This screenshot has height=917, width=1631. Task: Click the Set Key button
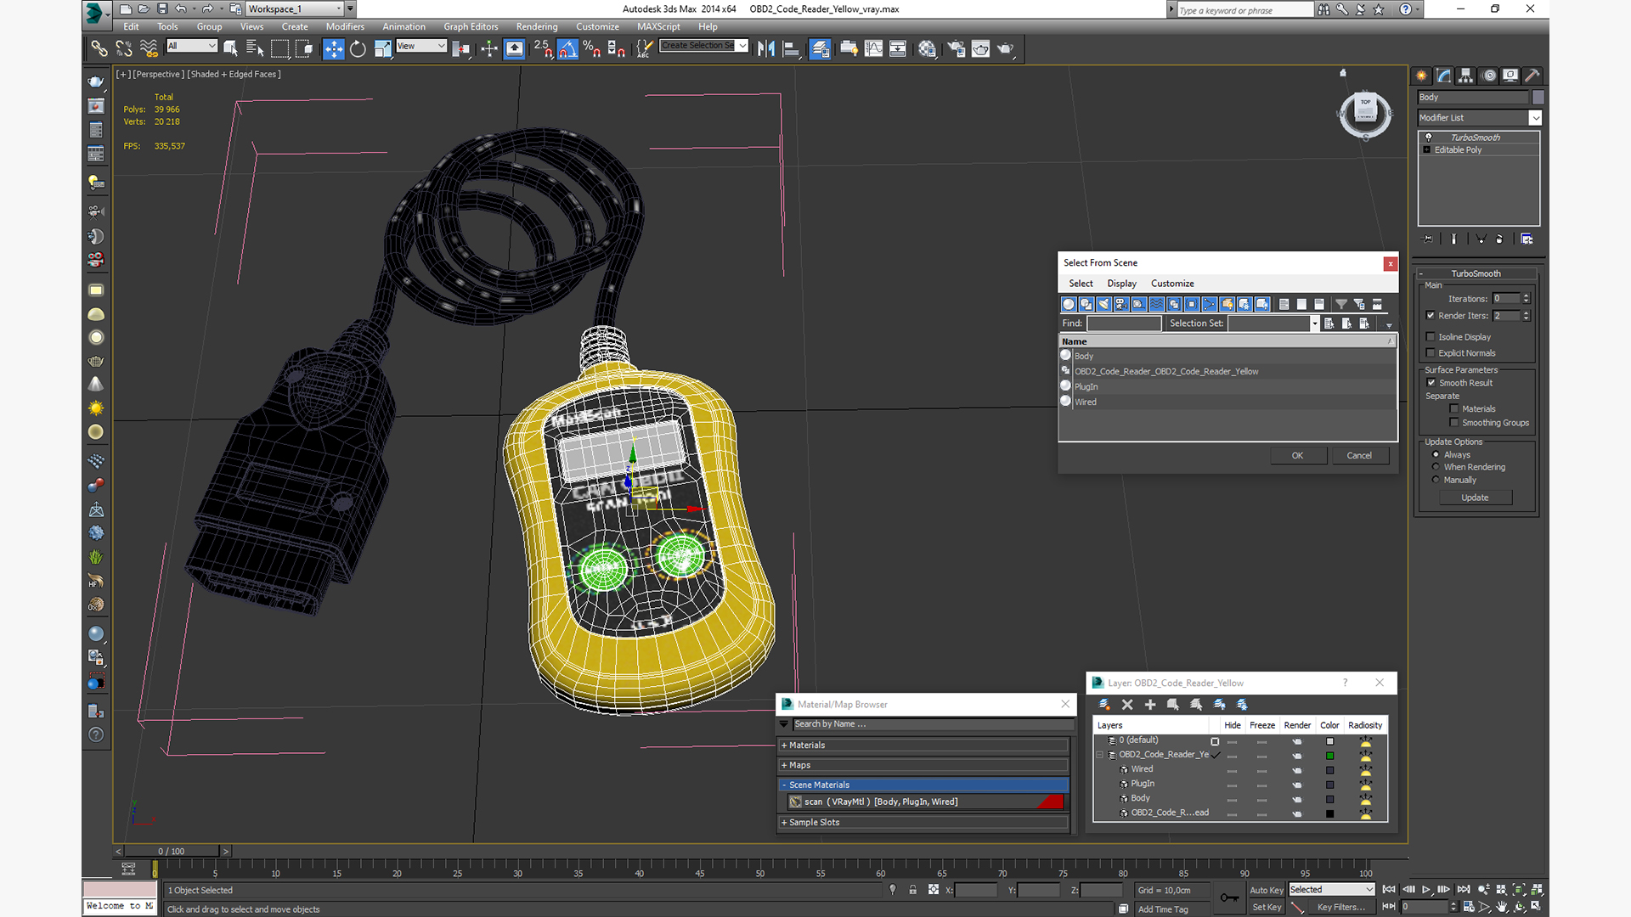click(1267, 907)
